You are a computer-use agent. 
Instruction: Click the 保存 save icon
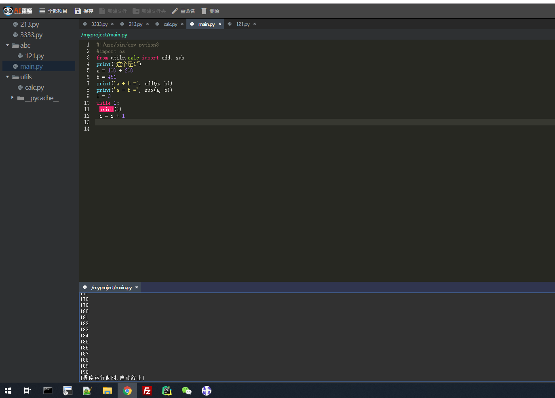coord(77,11)
